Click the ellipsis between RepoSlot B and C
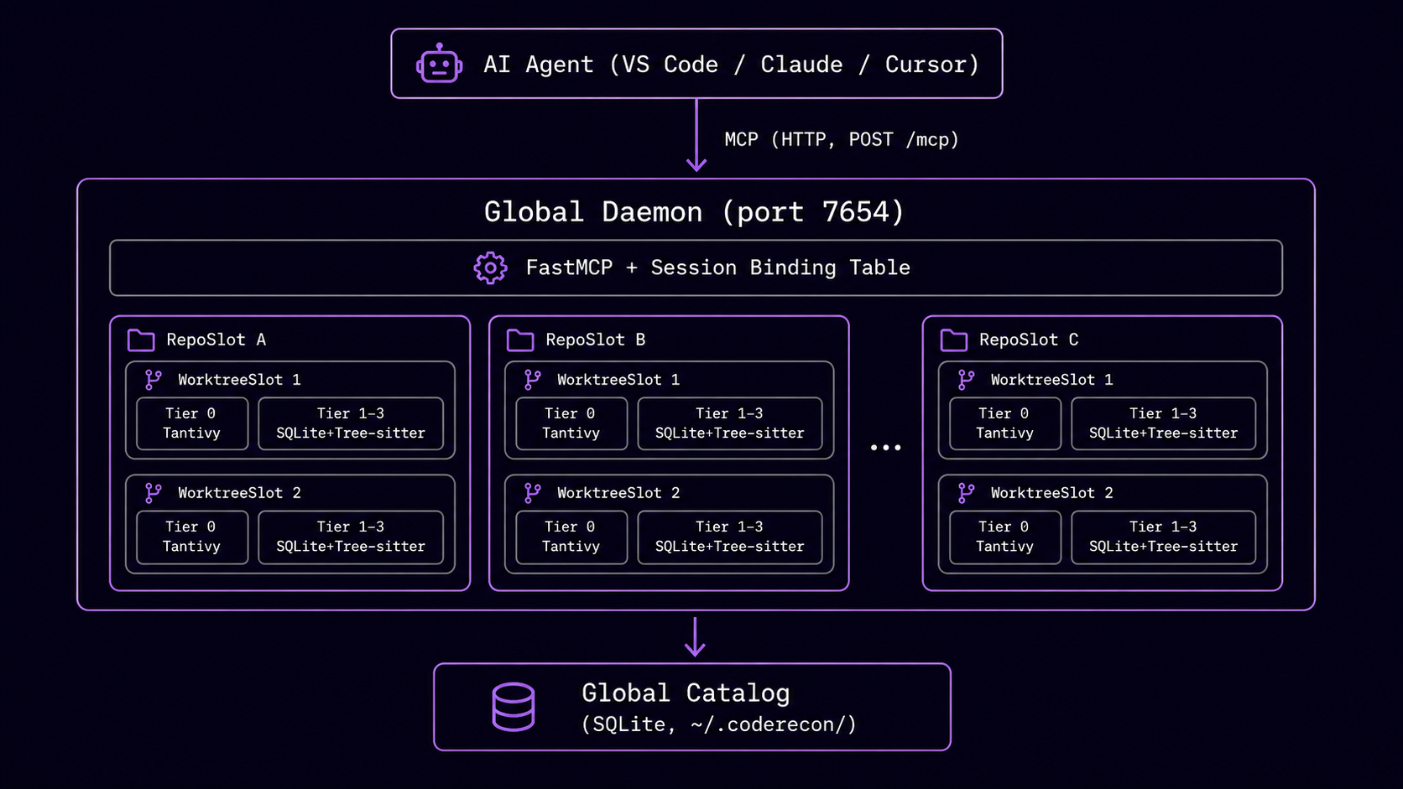Image resolution: width=1403 pixels, height=789 pixels. click(885, 448)
